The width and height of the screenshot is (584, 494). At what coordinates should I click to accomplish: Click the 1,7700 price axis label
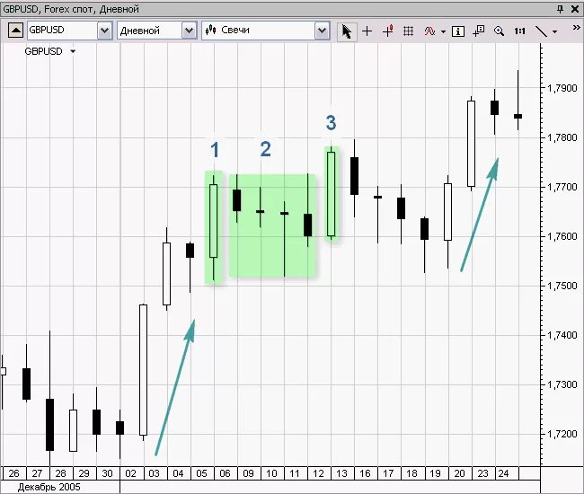tap(562, 187)
